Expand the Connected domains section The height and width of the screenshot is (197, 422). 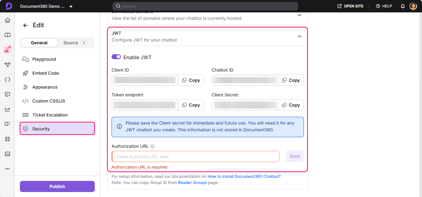click(x=299, y=15)
